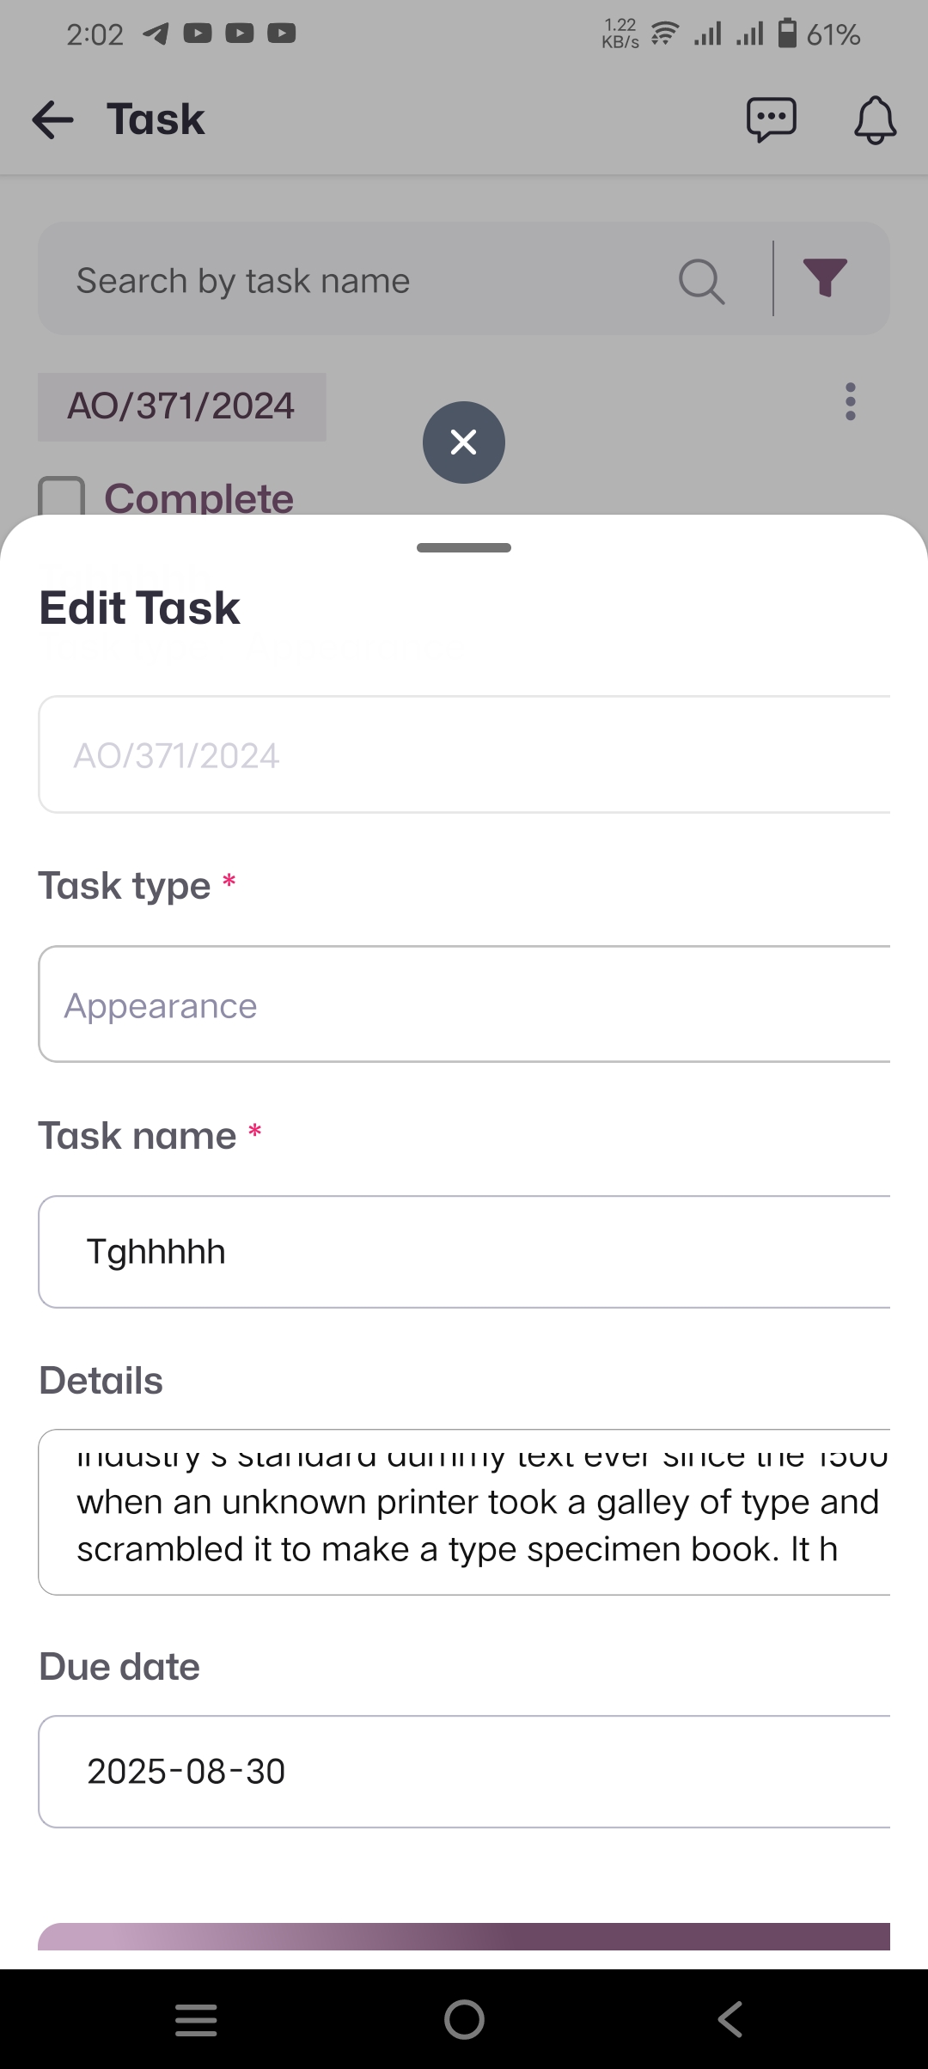Open the Task type dropdown showing Appearance
Viewport: 928px width, 2069px height.
[464, 1004]
